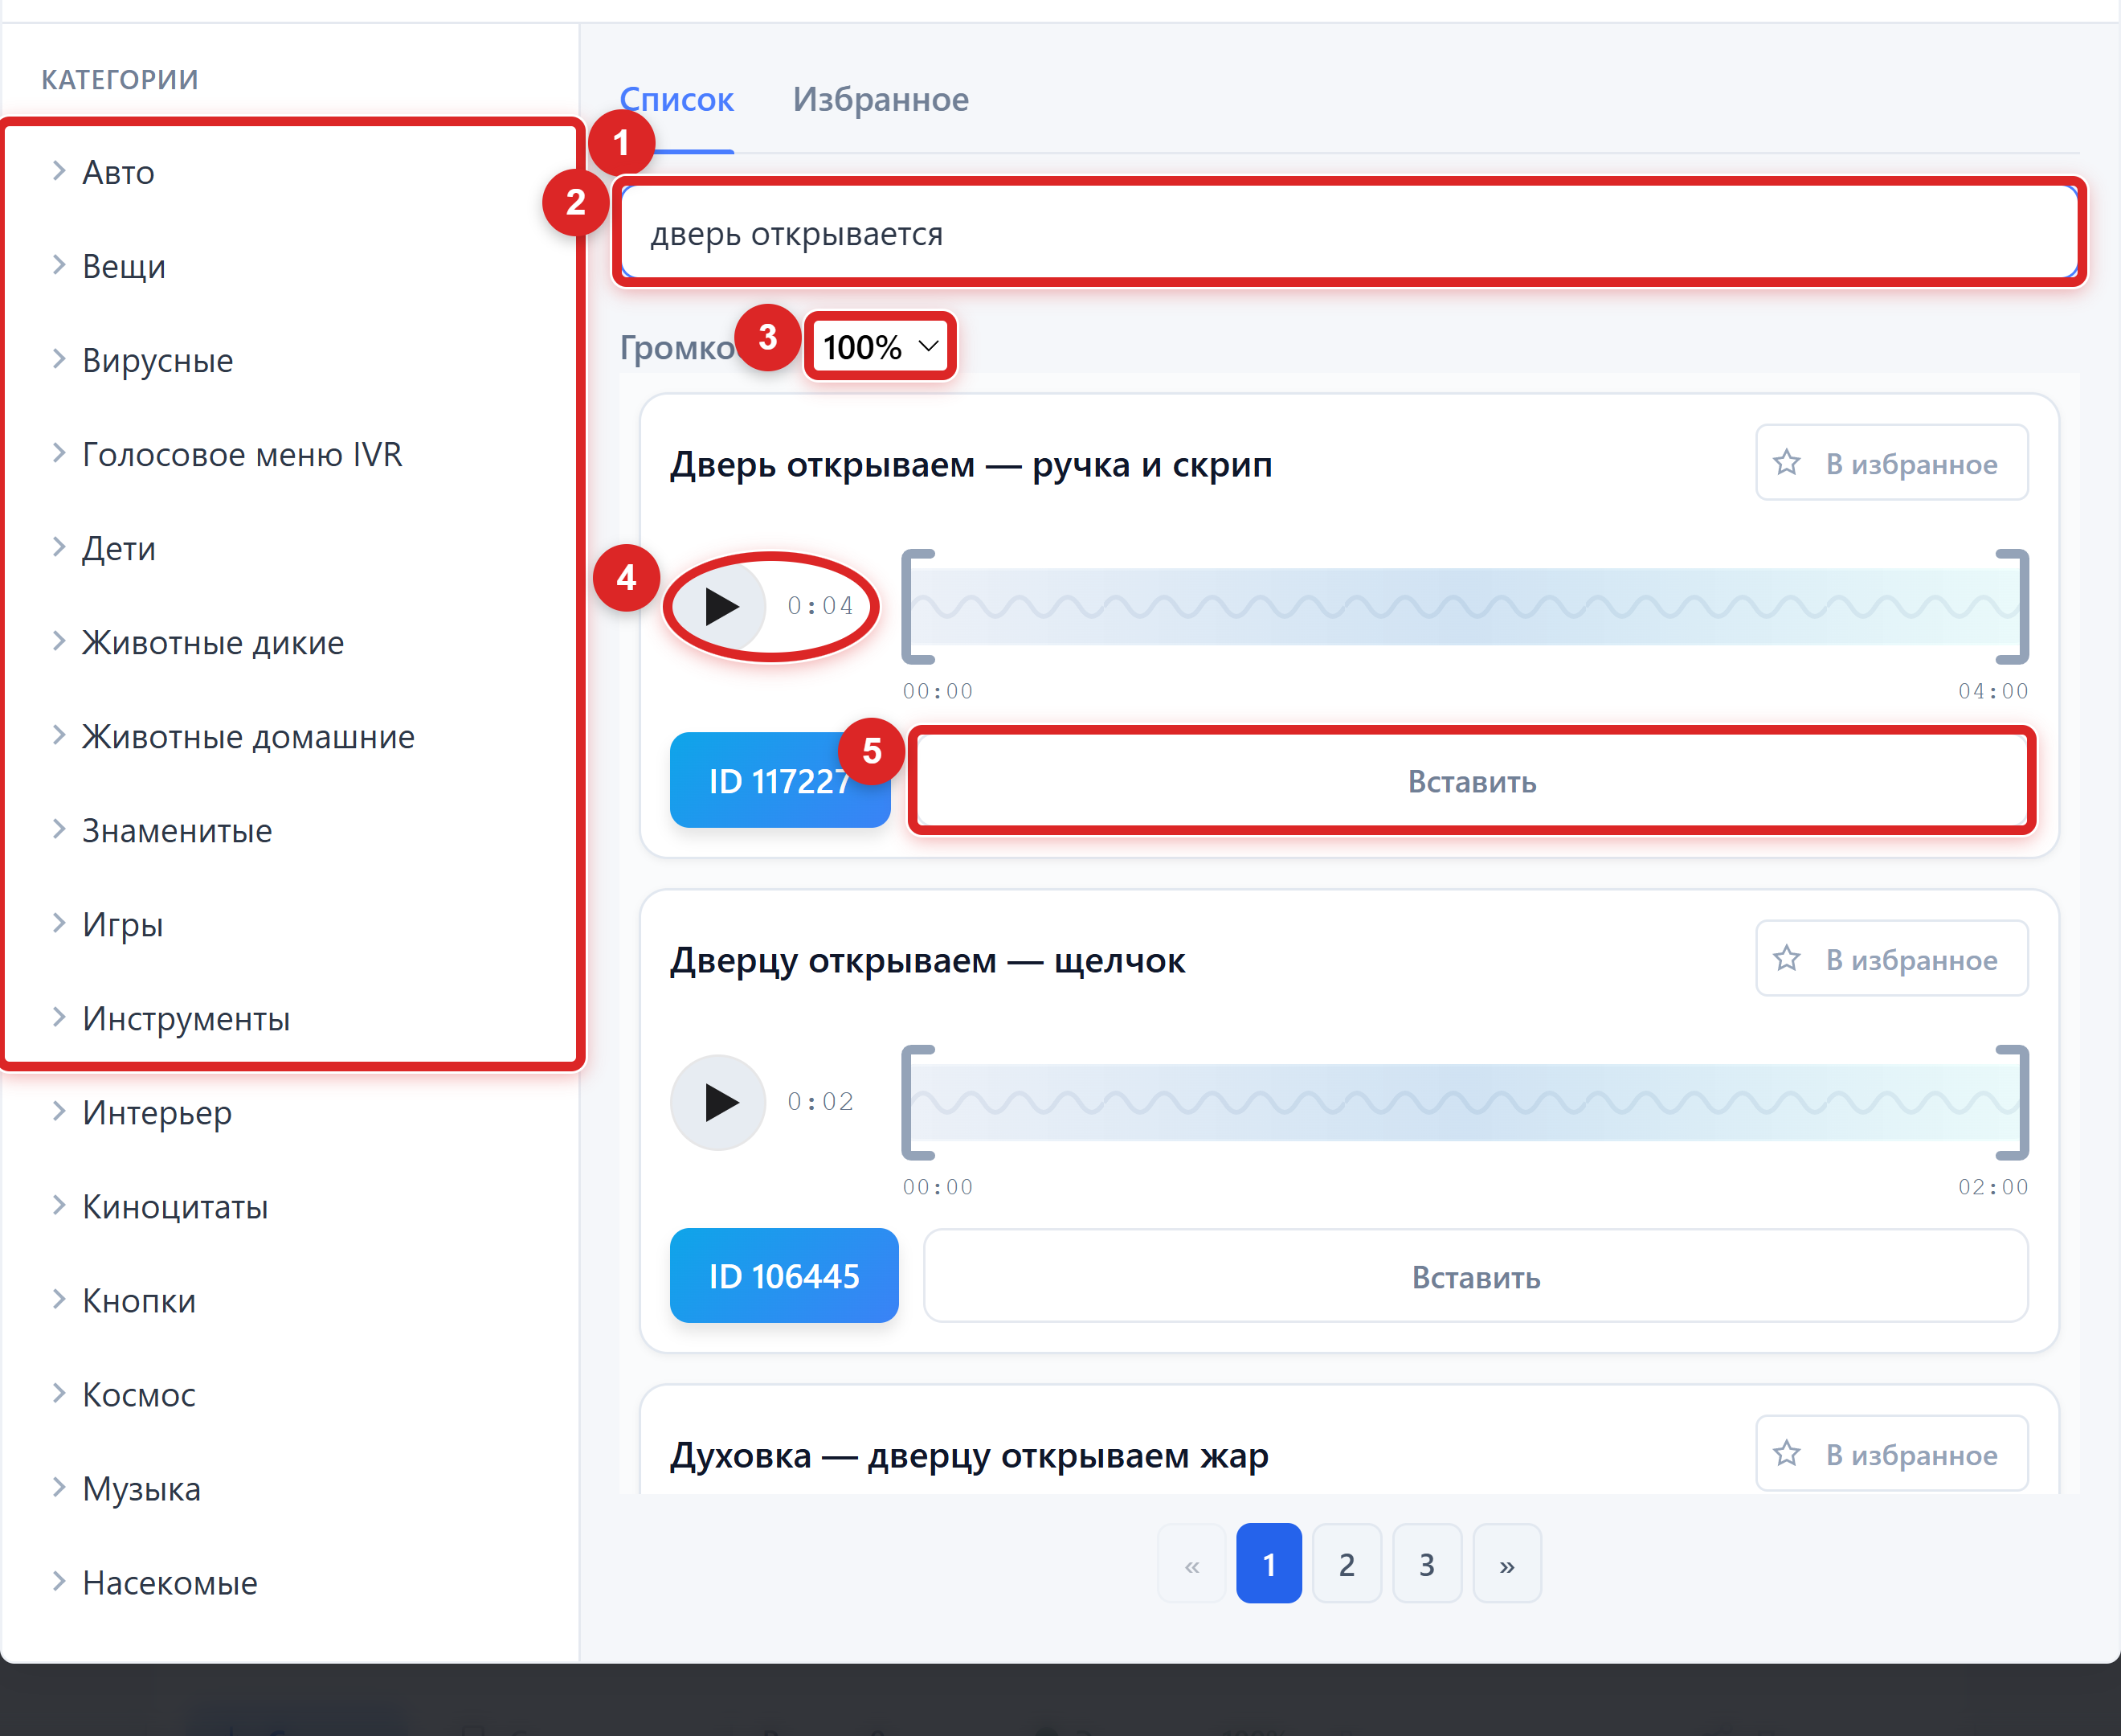
Task: Go to results page 2
Action: [x=1347, y=1563]
